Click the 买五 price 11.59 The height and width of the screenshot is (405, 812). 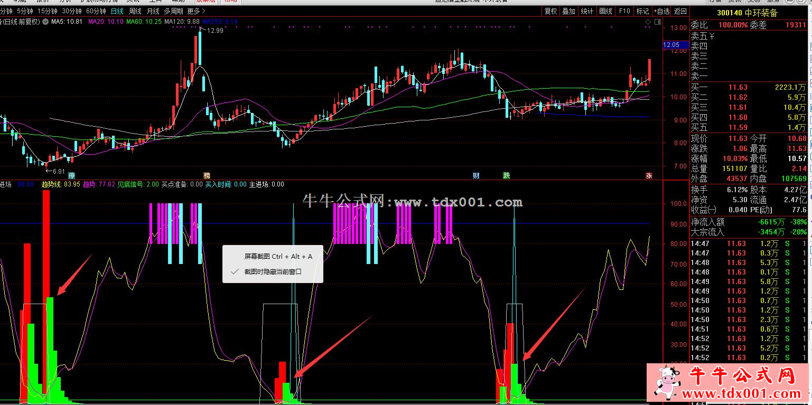point(738,127)
